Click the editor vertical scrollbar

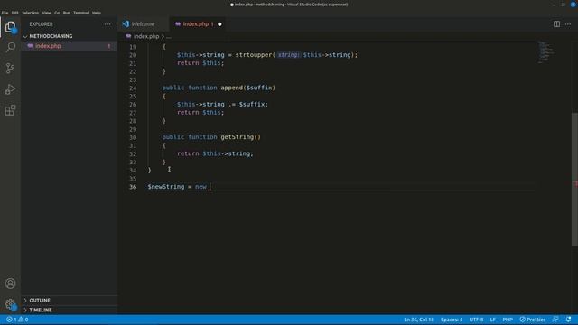click(574, 179)
